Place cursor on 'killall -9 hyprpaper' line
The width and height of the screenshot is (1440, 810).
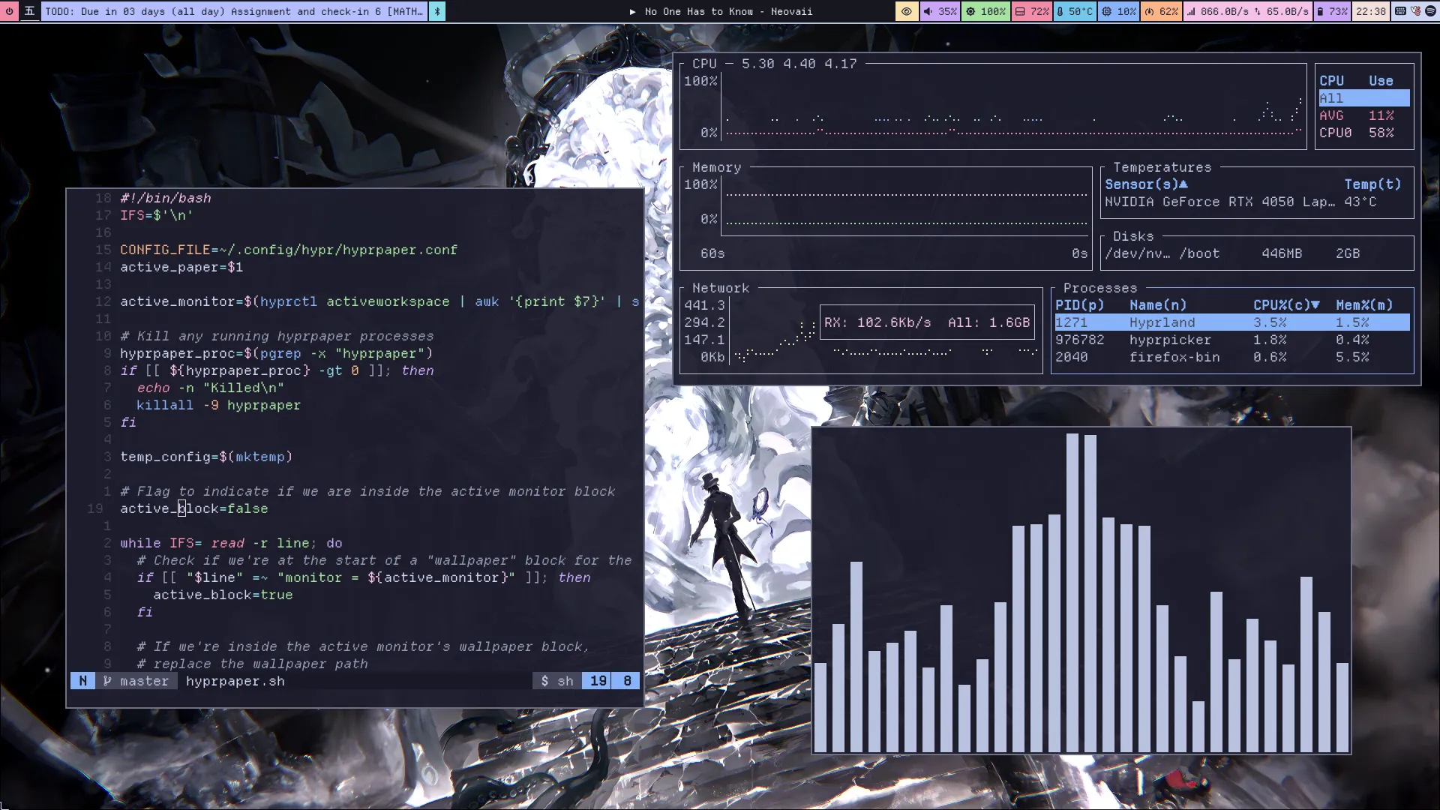(x=218, y=405)
